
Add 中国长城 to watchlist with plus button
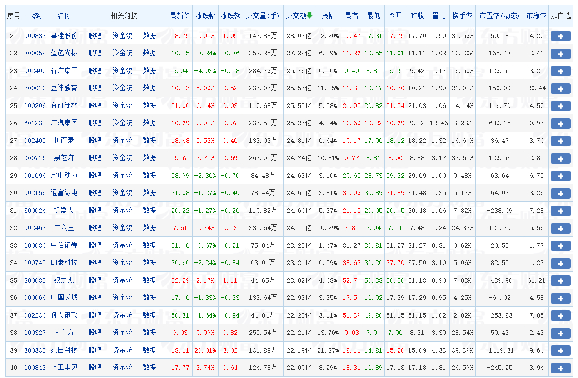point(560,298)
